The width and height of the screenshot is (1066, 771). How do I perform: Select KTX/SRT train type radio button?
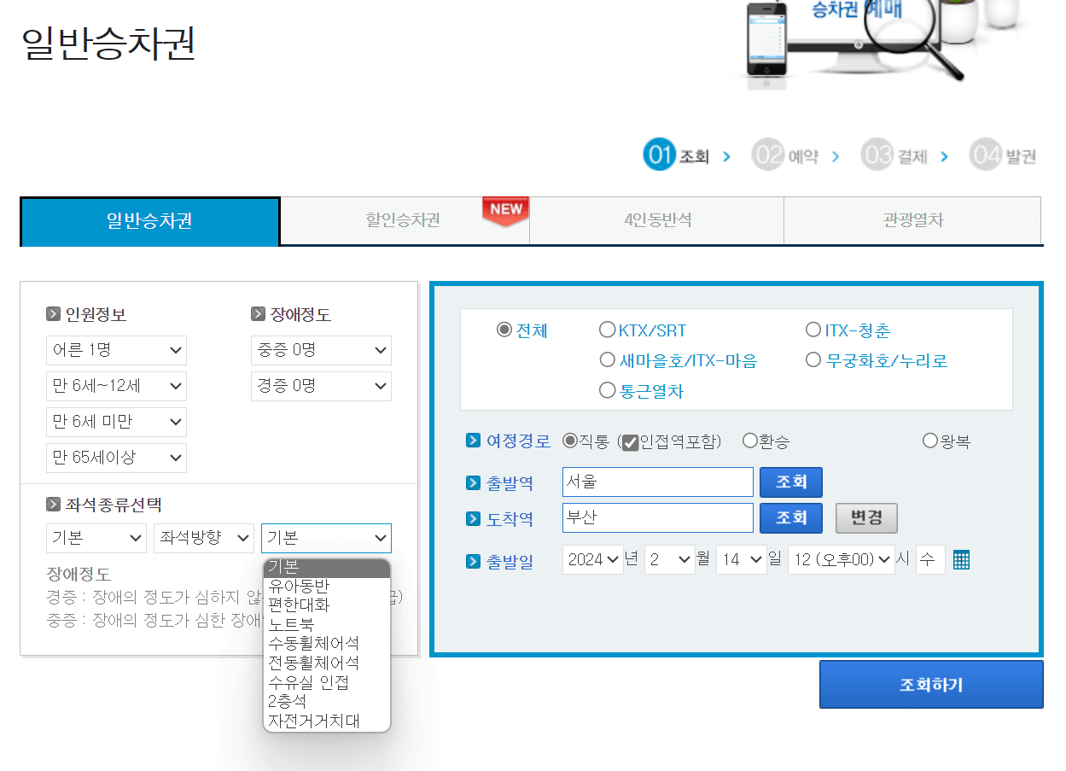608,329
